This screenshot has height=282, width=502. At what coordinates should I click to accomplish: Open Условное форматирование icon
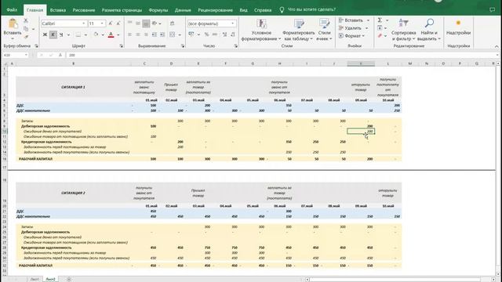click(261, 24)
